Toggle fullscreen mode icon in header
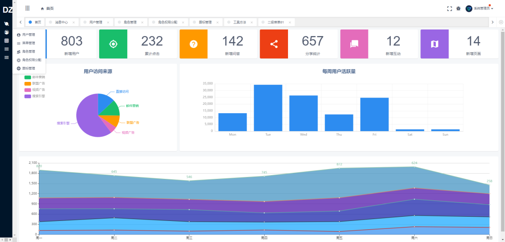This screenshot has width=505, height=242. pos(450,9)
